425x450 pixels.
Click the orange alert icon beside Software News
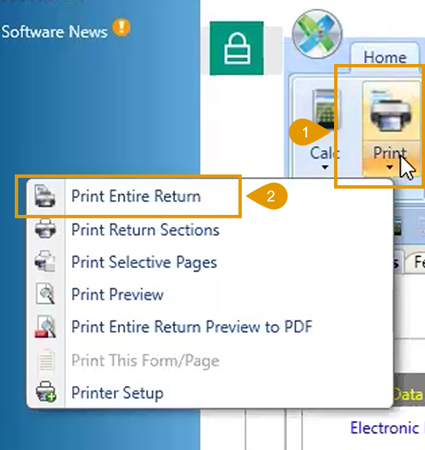click(x=122, y=29)
